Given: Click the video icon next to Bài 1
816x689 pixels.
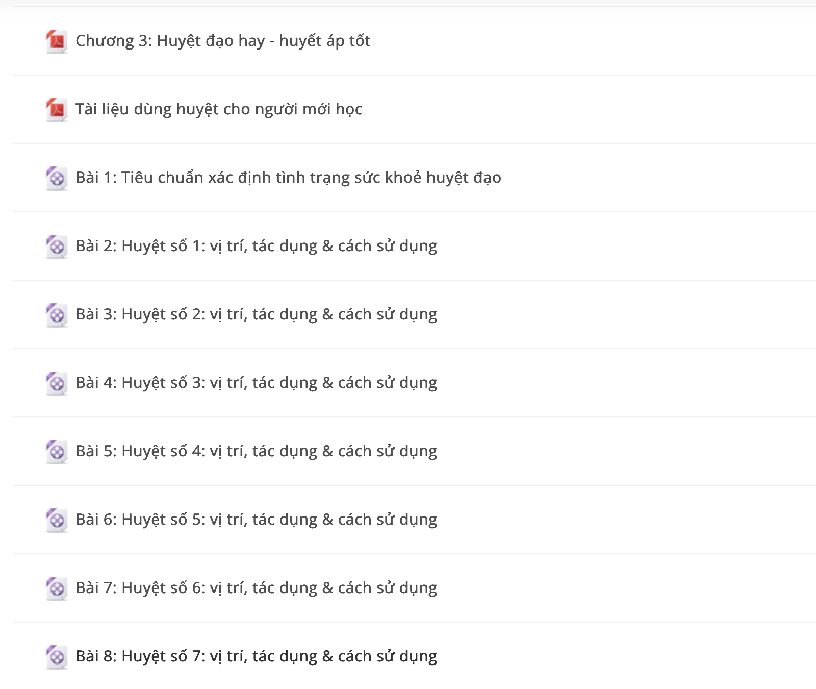Looking at the screenshot, I should coord(57,179).
